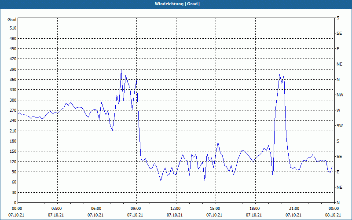Screen dimensions: 352x220
Task: Click the "06:00" time label on the x-axis
Action: pyautogui.click(x=95, y=209)
